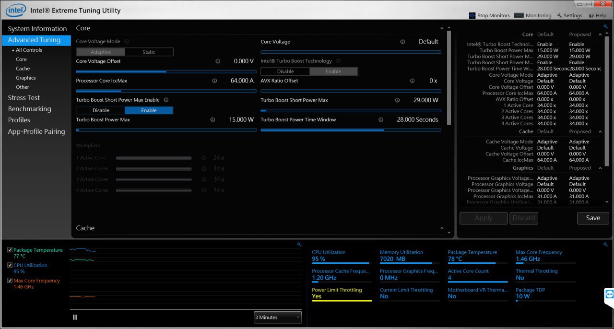Go to System Information
The height and width of the screenshot is (329, 614).
[37, 29]
